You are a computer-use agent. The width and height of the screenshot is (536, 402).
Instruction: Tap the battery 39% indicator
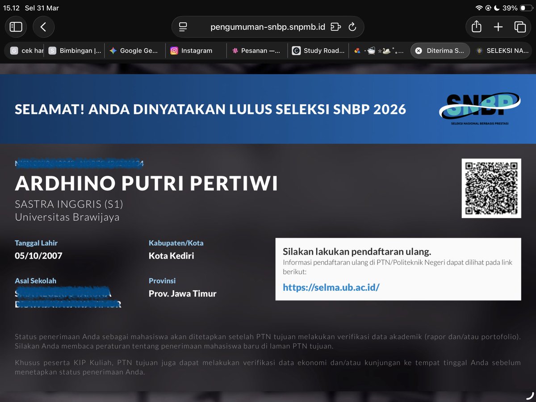point(517,8)
